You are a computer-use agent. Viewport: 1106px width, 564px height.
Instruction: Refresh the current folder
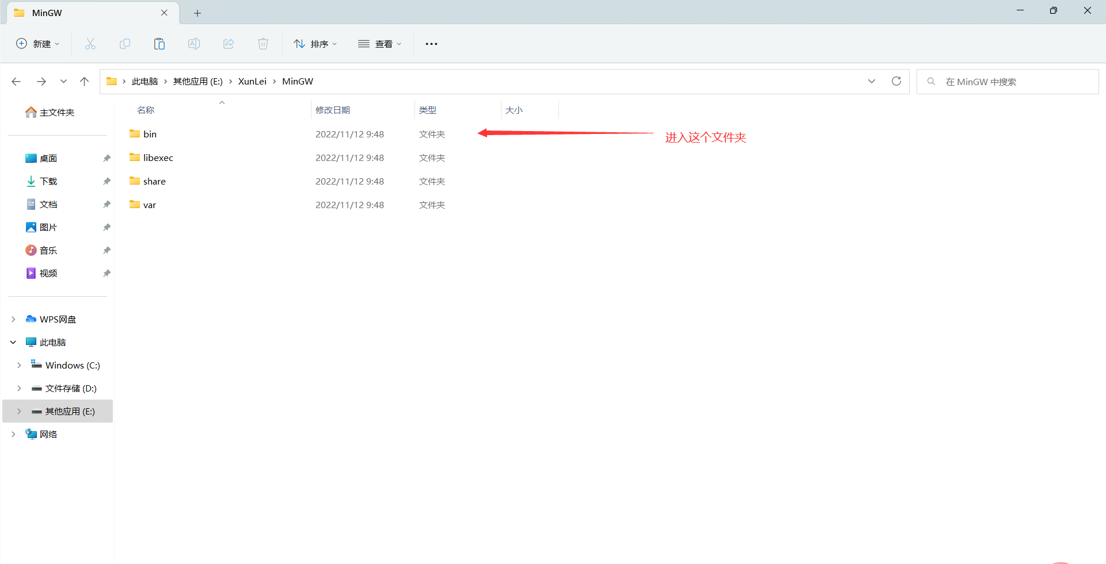tap(896, 81)
